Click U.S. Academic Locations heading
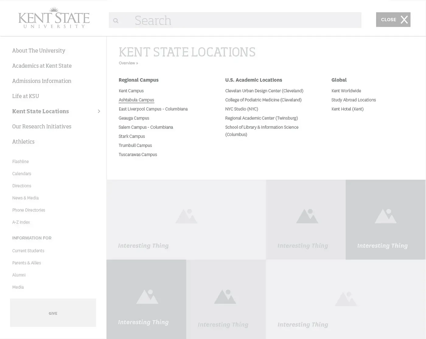This screenshot has height=339, width=426. click(253, 80)
